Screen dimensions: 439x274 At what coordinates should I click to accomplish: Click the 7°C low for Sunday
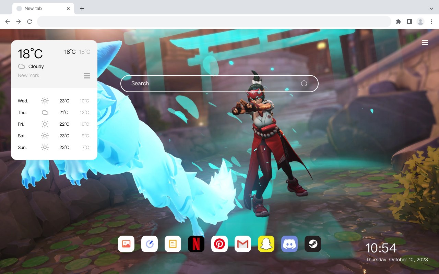pos(85,148)
